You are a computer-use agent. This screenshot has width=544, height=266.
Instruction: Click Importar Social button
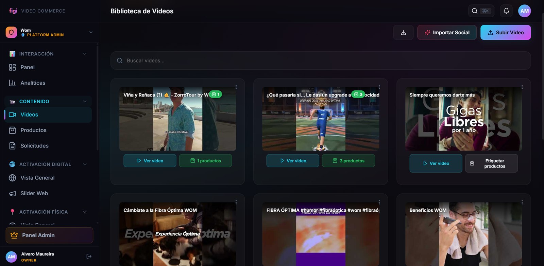447,33
